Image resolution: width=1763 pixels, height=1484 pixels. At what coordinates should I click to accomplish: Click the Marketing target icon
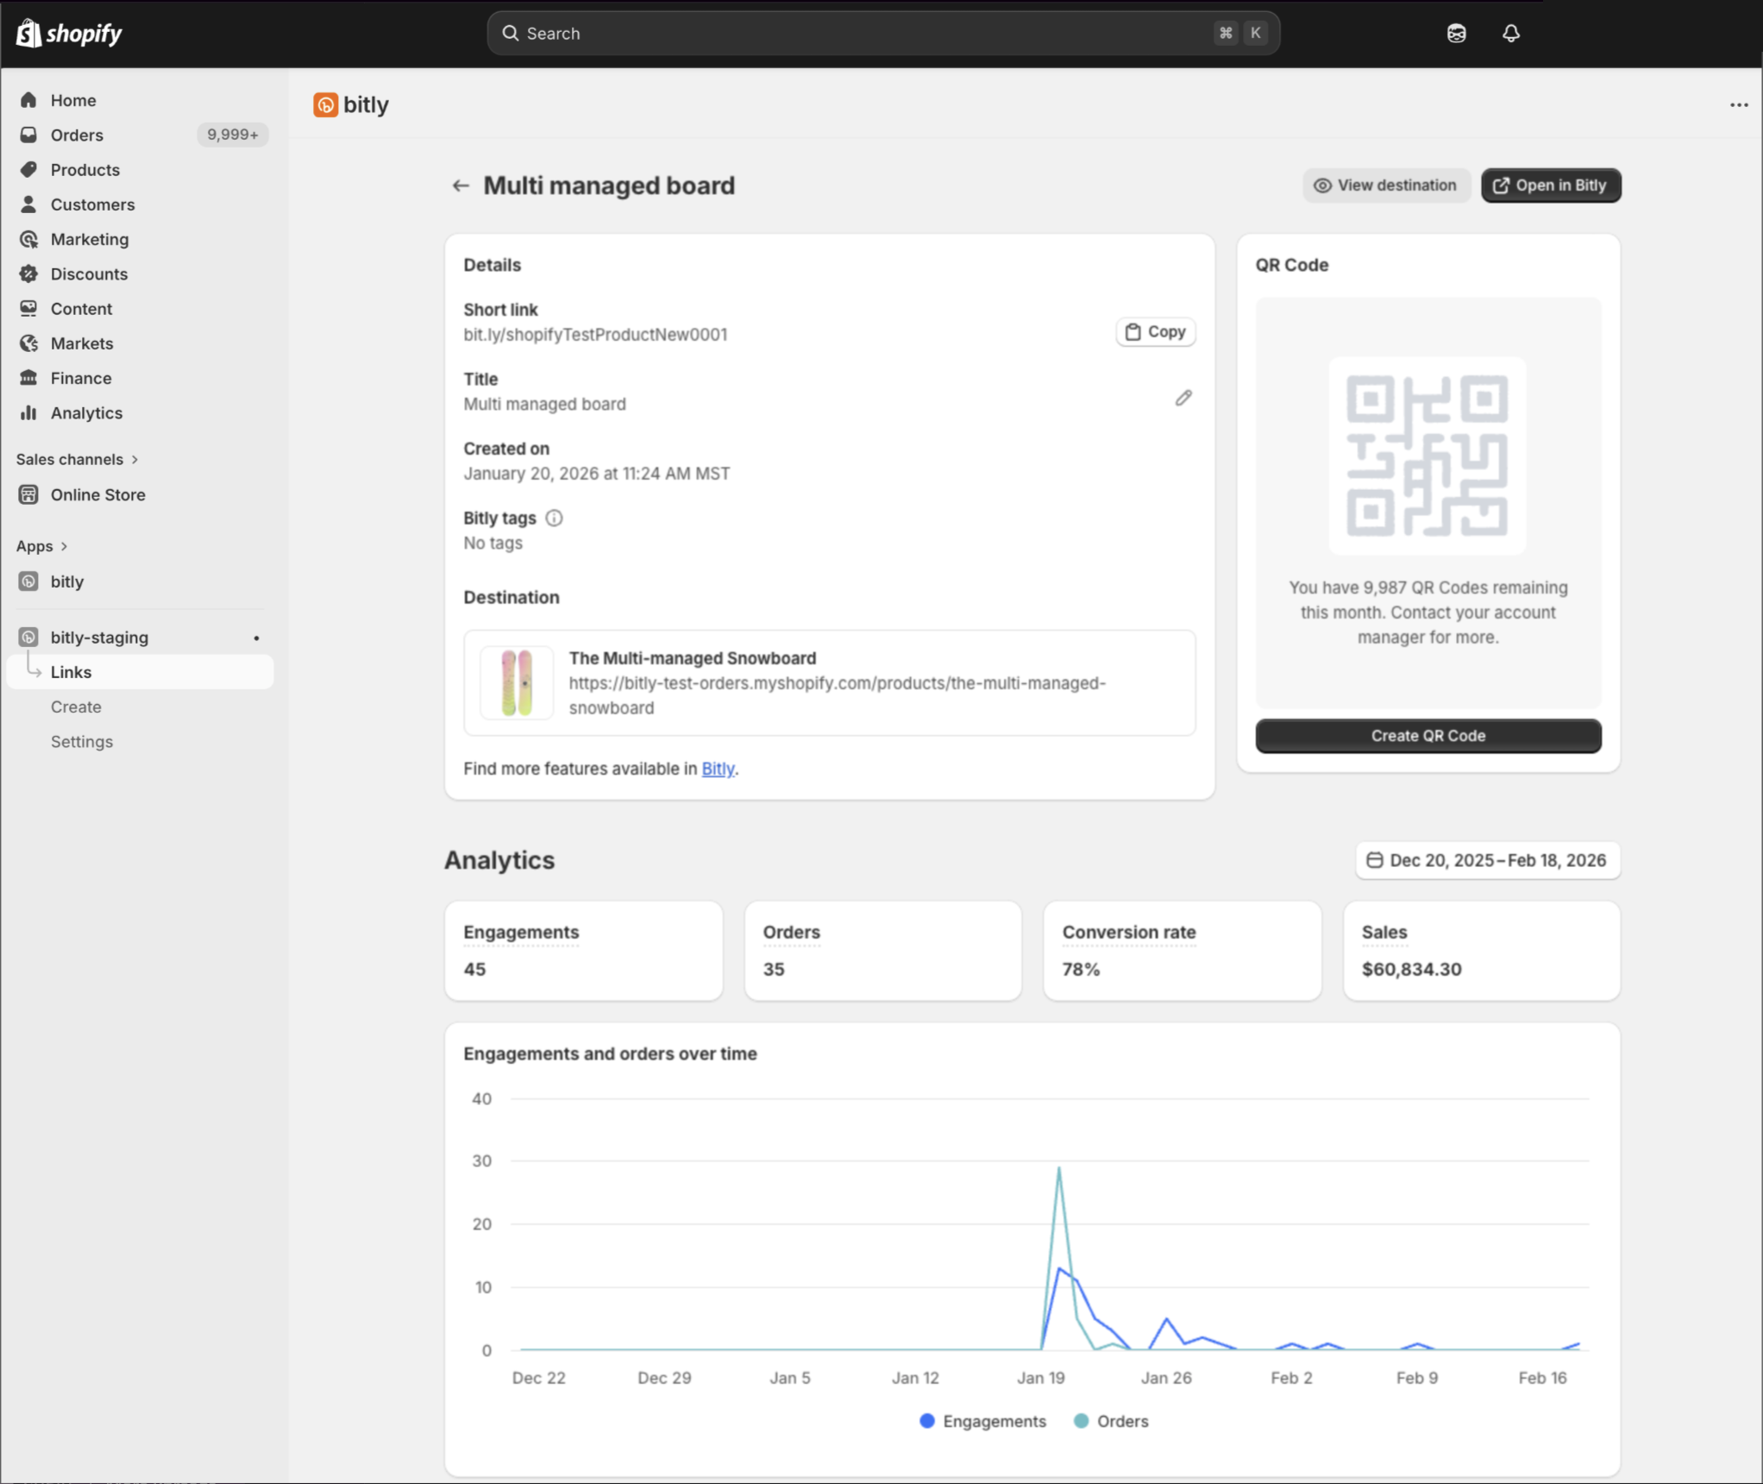28,239
